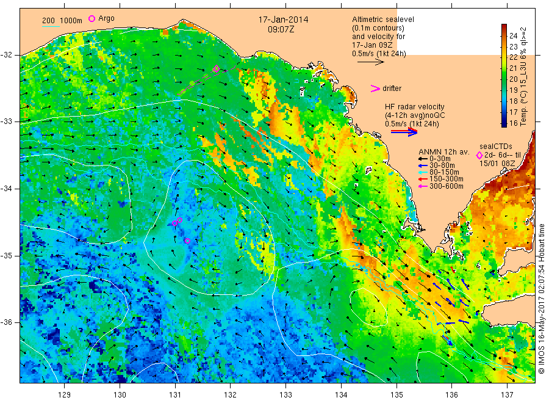Viewport: 549px width, 403px height.
Task: Click the 'Argo' legend text
Action: click(106, 18)
